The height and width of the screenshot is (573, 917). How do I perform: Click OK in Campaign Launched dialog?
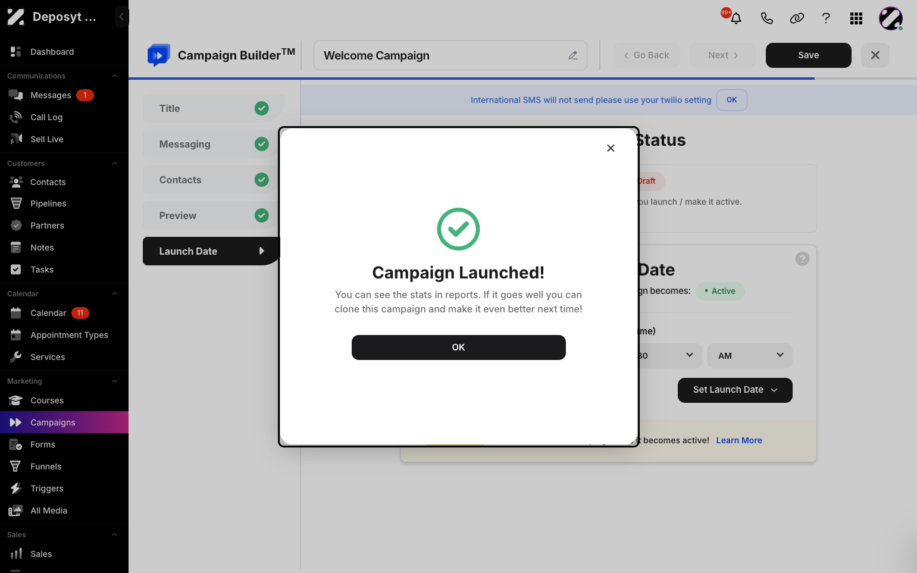point(458,347)
